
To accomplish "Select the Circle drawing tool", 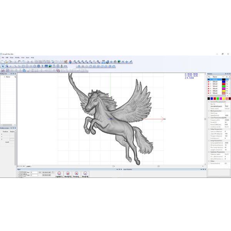I will coord(27,66).
